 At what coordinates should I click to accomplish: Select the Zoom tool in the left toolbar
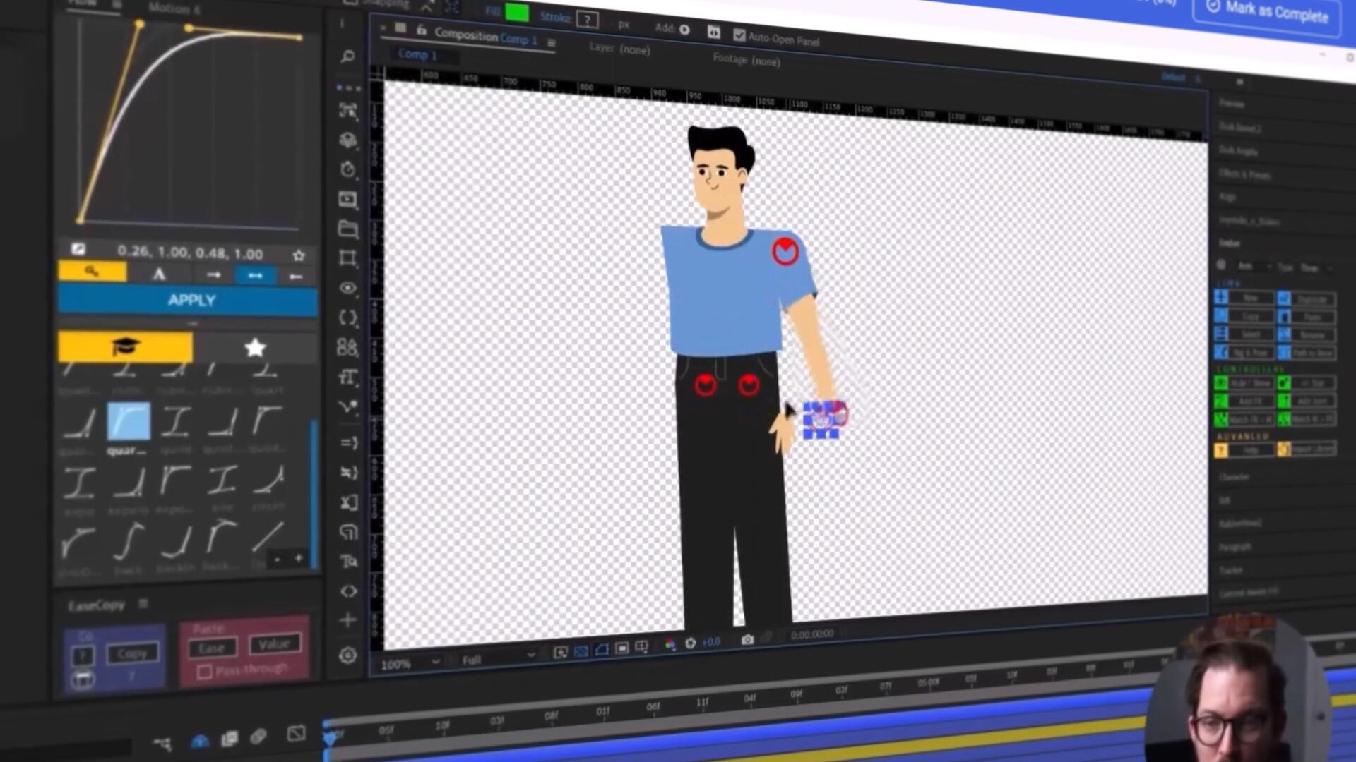(347, 56)
